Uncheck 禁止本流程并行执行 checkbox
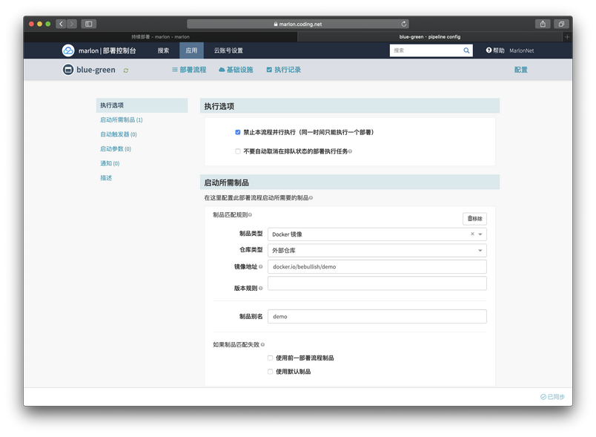The width and height of the screenshot is (596, 437). tap(238, 132)
